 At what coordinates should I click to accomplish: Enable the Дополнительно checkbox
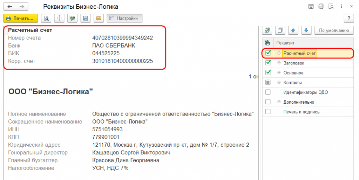(x=268, y=102)
